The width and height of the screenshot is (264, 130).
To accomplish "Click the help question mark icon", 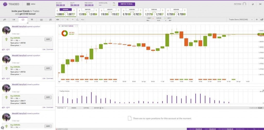I will [x=3, y=128].
